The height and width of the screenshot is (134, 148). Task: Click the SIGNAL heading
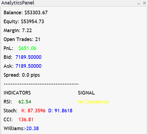click(x=86, y=93)
